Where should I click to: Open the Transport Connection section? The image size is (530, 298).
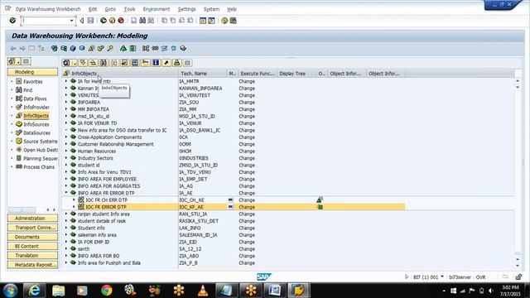[x=32, y=228]
